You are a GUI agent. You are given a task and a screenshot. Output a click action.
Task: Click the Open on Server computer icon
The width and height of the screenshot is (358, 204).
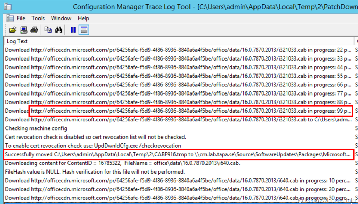24,30
